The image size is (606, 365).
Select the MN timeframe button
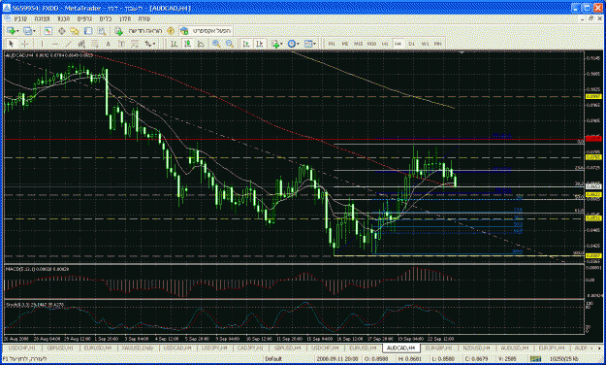(x=438, y=44)
